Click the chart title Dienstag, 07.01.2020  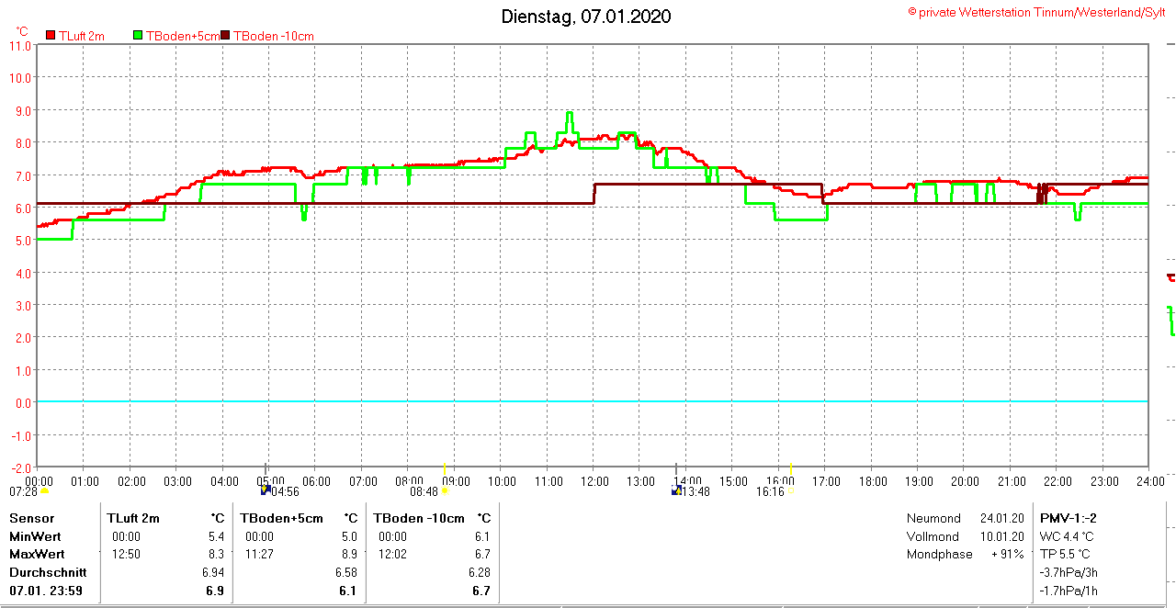(585, 17)
